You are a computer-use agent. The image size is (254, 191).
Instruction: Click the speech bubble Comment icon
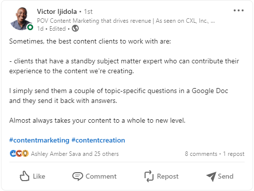(78, 176)
